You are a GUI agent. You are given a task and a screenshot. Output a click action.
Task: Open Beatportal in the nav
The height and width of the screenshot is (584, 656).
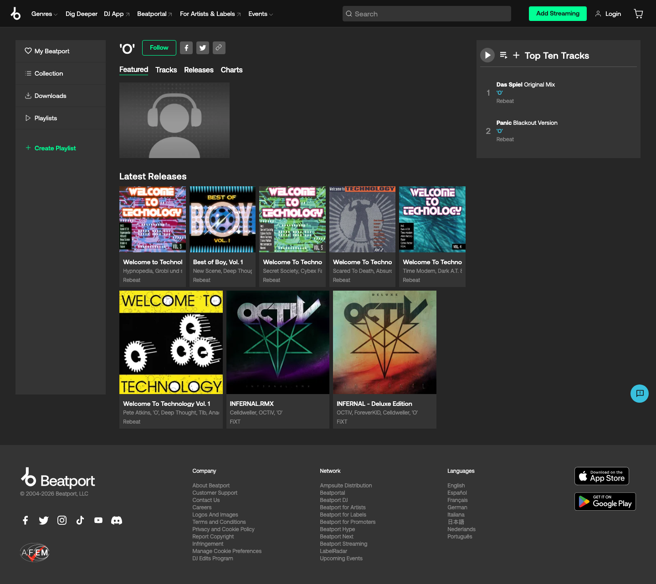tap(154, 14)
